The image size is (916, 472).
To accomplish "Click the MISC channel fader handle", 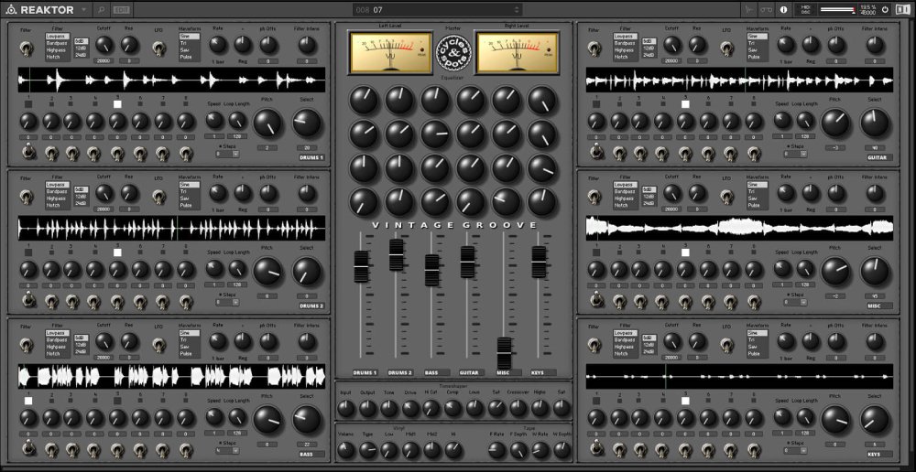I will pos(504,349).
